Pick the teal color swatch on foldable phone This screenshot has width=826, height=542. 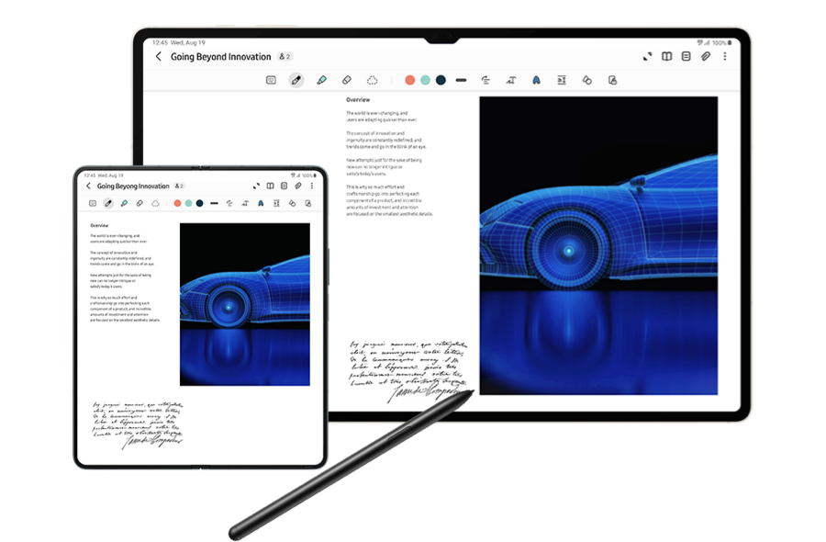188,203
